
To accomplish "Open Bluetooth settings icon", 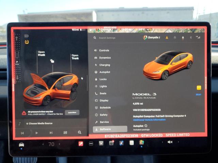I will pos(191,37).
